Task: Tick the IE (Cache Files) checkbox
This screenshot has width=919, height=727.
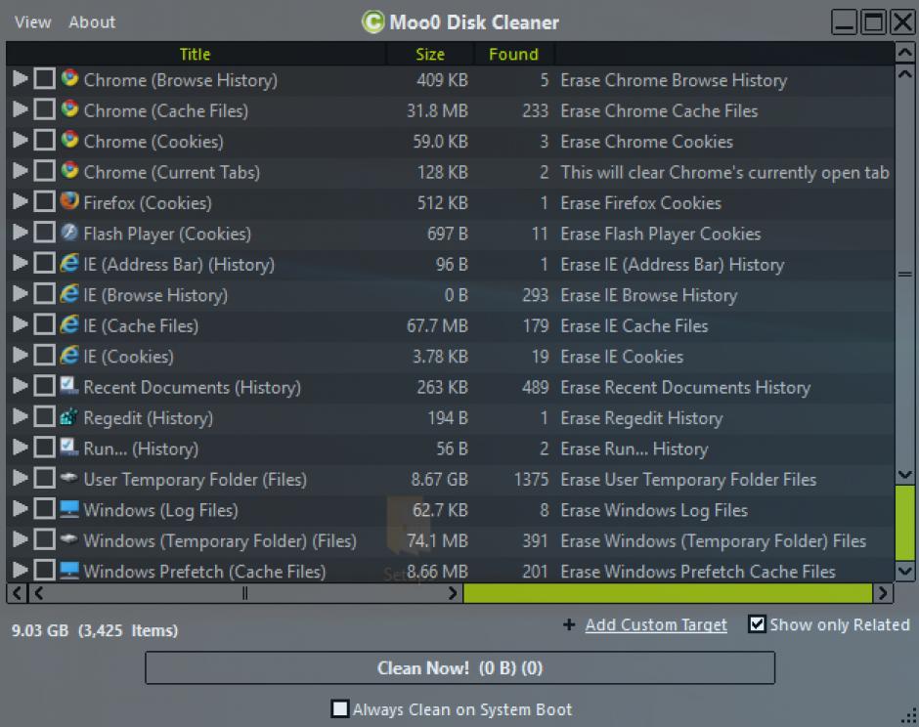Action: tap(45, 324)
